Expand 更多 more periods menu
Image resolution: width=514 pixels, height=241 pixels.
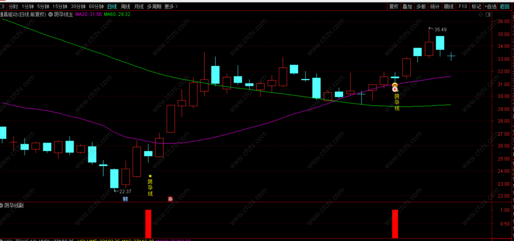click(171, 7)
